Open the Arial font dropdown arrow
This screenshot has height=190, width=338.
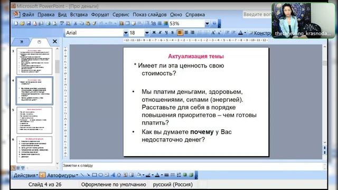(126, 33)
